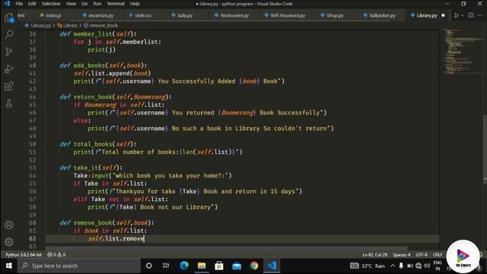The width and height of the screenshot is (487, 274).
Task: Select Python 3.8.2 64-bit interpreter
Action: pos(24,254)
